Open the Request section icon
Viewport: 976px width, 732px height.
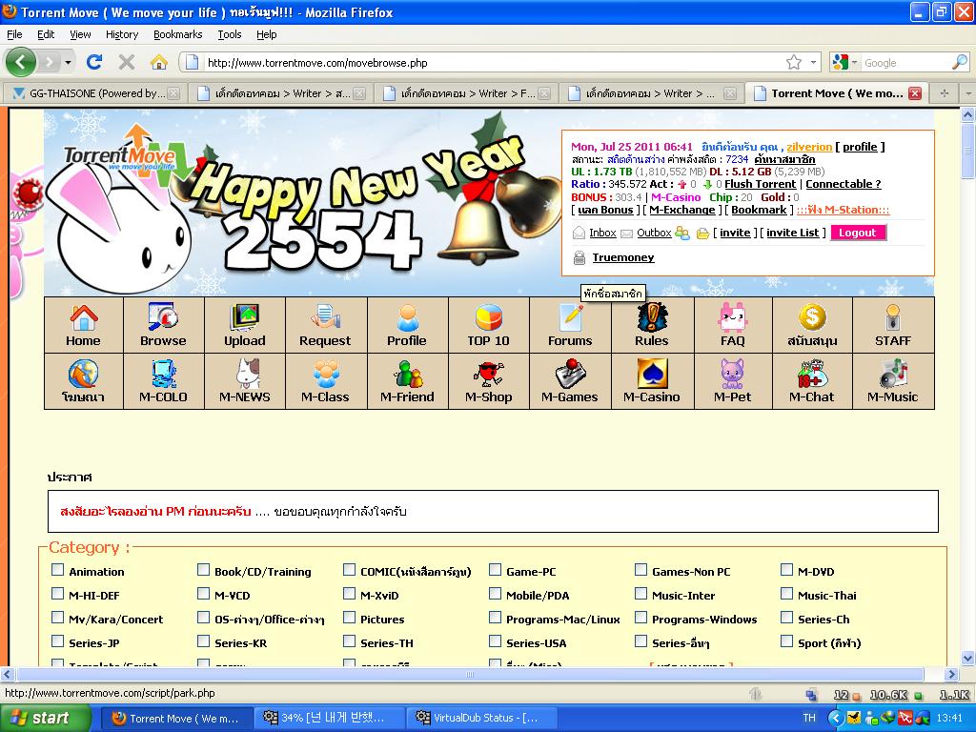(325, 317)
